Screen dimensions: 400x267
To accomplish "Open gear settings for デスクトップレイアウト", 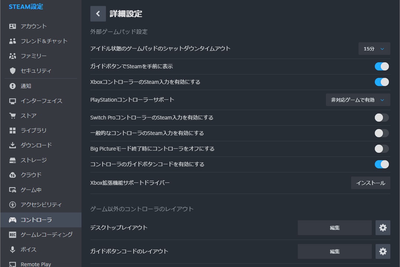I will point(383,228).
